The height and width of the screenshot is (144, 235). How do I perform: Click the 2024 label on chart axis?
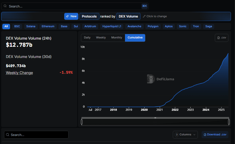(206, 110)
